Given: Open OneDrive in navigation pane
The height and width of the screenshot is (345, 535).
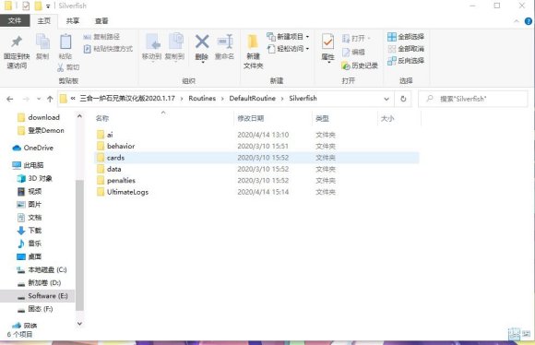Looking at the screenshot, I should click(33, 148).
